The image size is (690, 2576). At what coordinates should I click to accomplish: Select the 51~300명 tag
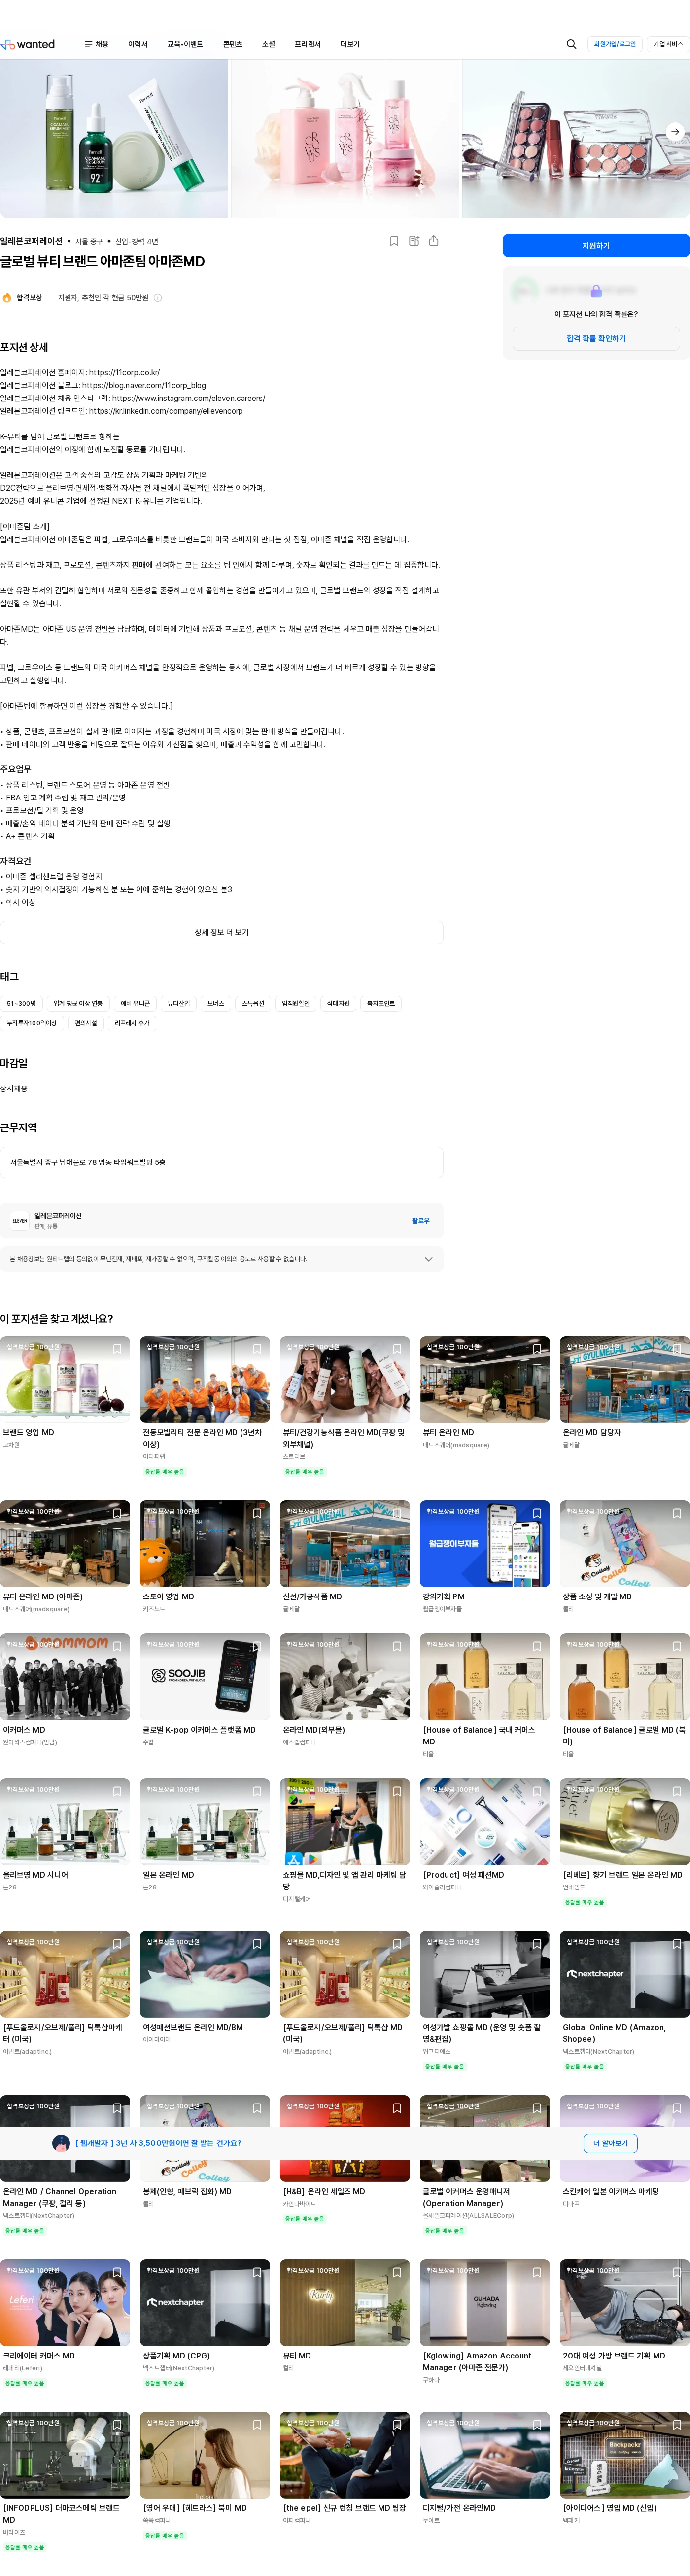pyautogui.click(x=21, y=1003)
